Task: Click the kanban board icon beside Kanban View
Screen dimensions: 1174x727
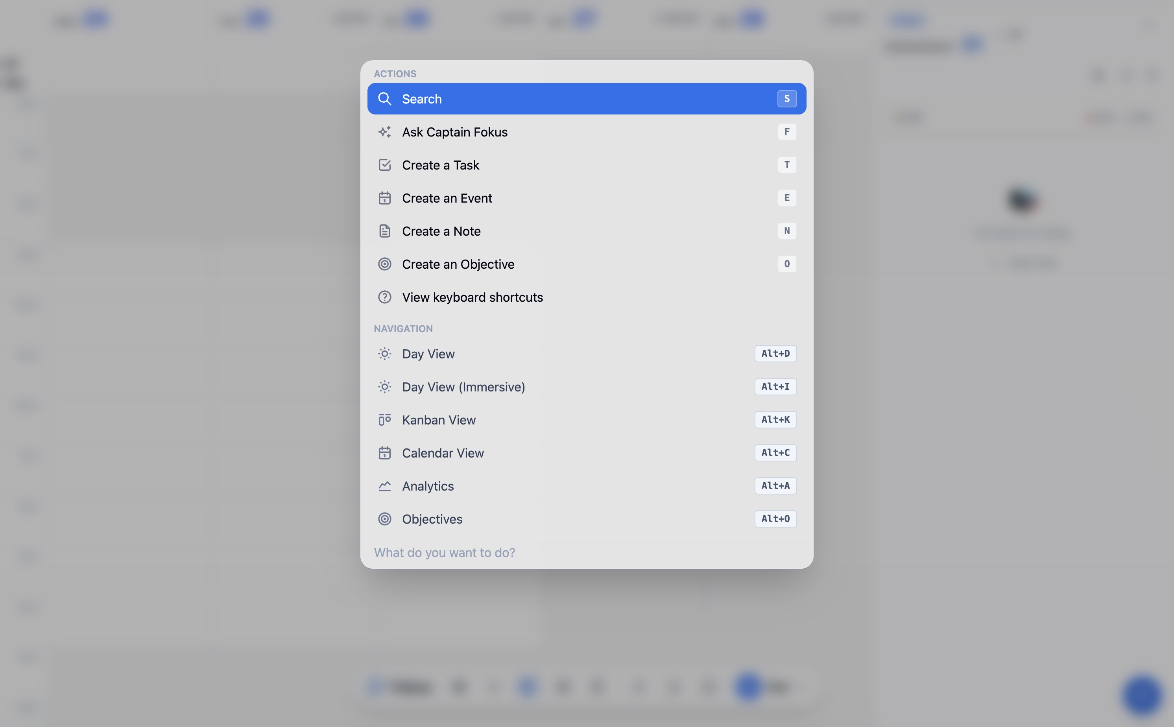Action: coord(384,420)
